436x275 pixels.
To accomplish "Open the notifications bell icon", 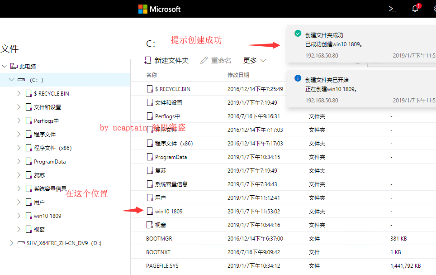I will [x=416, y=9].
